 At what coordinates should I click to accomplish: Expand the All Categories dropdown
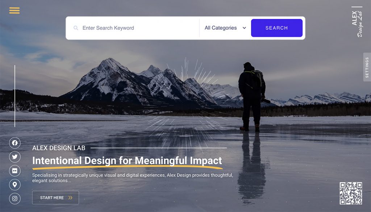point(225,28)
